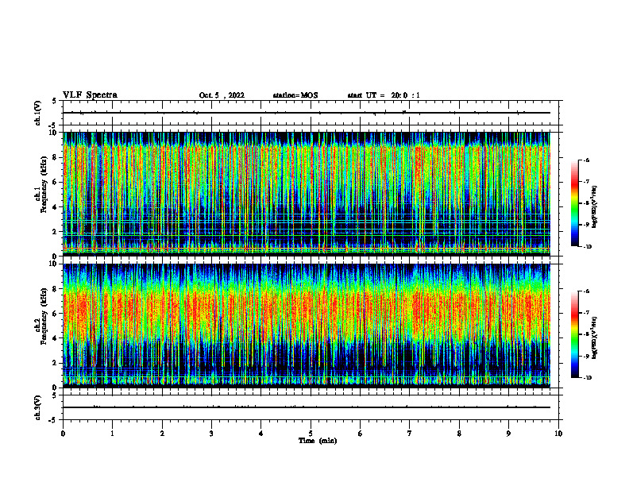Click the "-5" tick of the ch.1(V) axis
The width and height of the screenshot is (629, 486).
coord(52,126)
